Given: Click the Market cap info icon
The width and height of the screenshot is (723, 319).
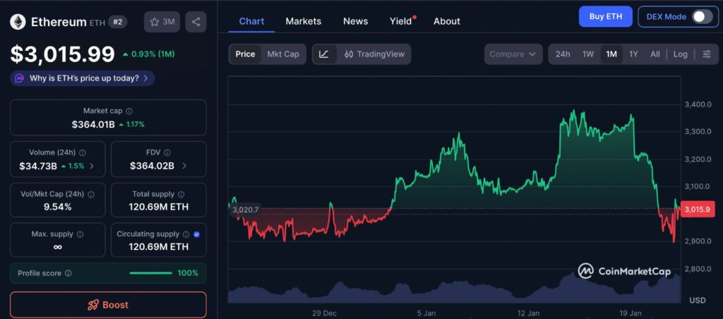Looking at the screenshot, I should coord(129,111).
